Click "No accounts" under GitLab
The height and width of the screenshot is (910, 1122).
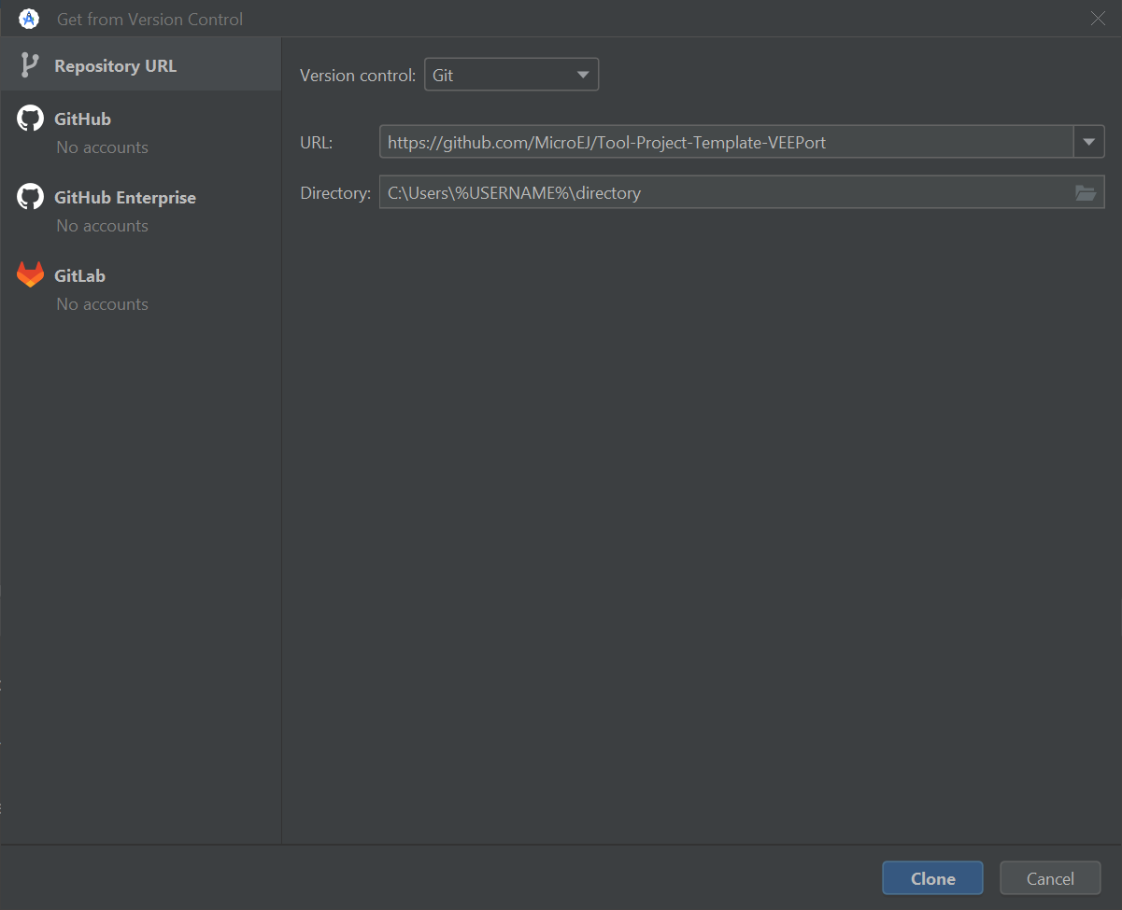click(102, 304)
